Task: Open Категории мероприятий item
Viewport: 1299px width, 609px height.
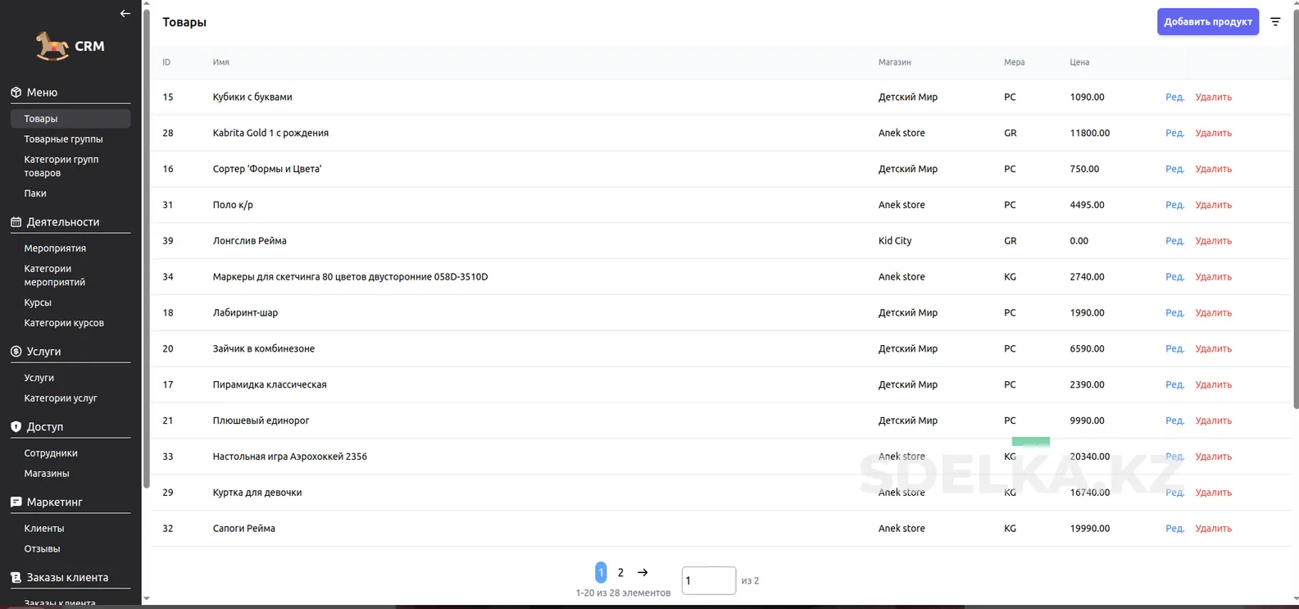Action: tap(55, 275)
